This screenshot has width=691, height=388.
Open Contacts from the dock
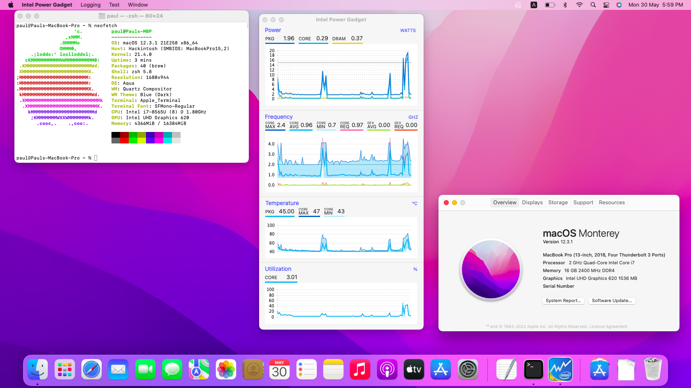(253, 369)
